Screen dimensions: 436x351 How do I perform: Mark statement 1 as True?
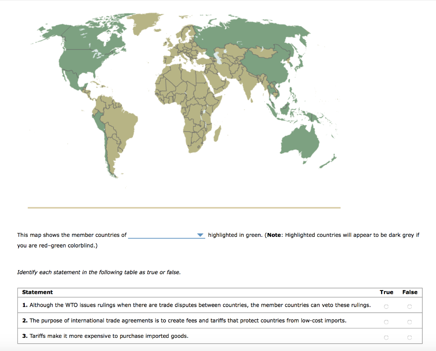(x=386, y=306)
